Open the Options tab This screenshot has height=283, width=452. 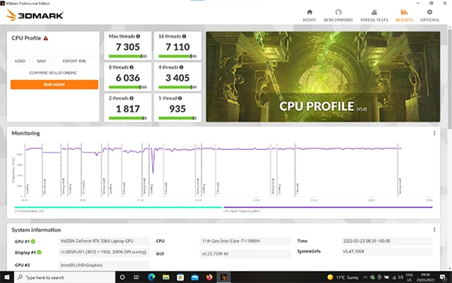pyautogui.click(x=429, y=16)
